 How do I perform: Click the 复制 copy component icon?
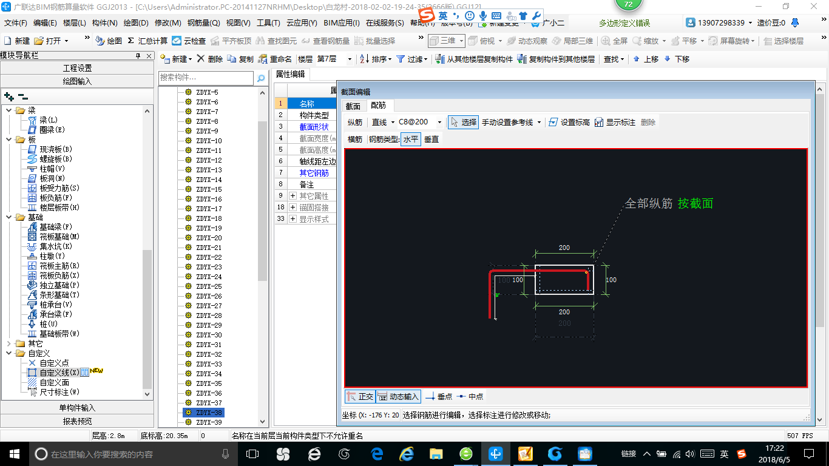click(x=232, y=59)
